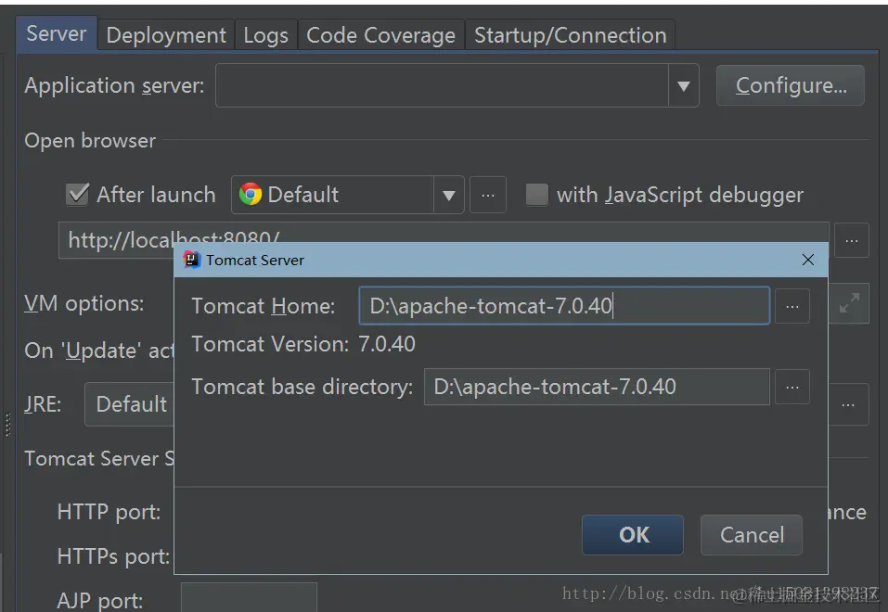
Task: Click ellipsis button at the JRE row
Action: coord(848,405)
